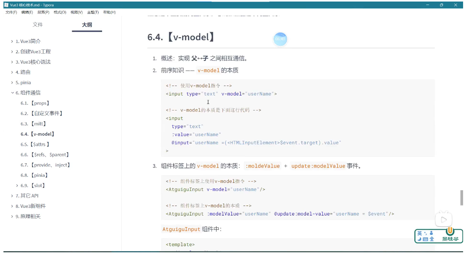Click the code line starting '@input="userName ='

256,143
